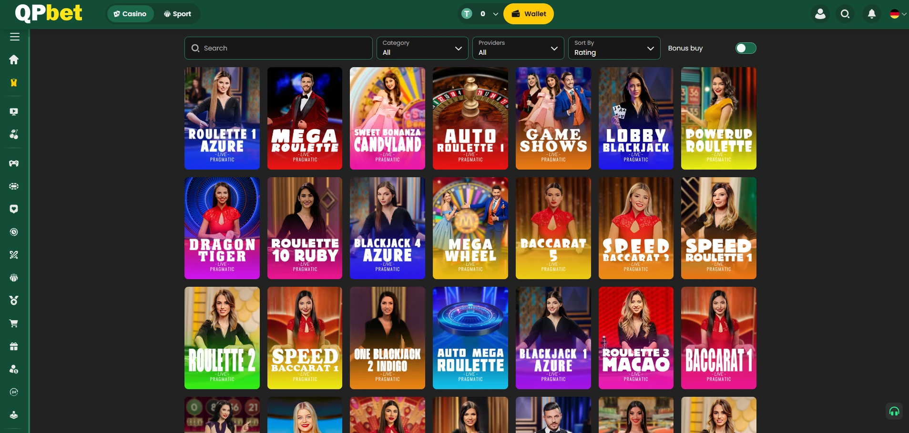Screen dimensions: 909x433
Task: Open the Baccarat 5 game
Action: pos(553,228)
